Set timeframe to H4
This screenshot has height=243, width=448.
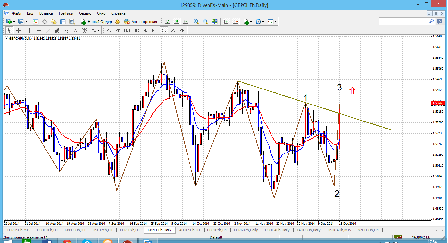pyautogui.click(x=154, y=30)
